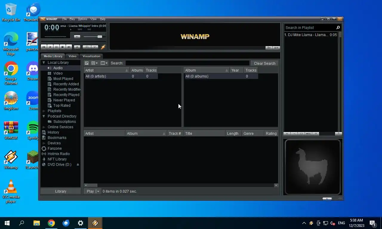Remove files with playlist minus button

tap(294, 134)
